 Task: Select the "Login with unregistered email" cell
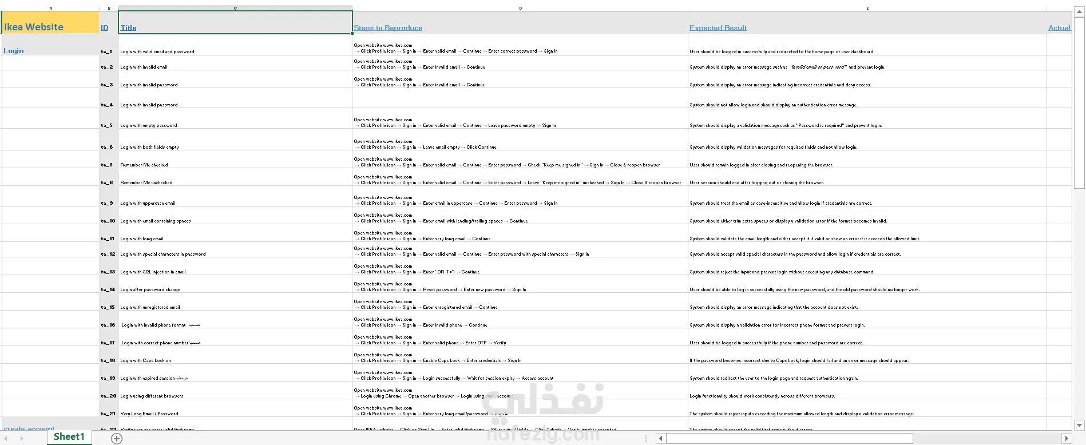click(235, 301)
